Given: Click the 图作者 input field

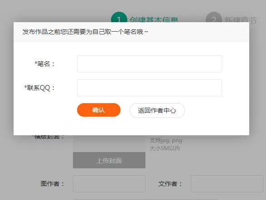Looking at the screenshot, I should click(x=109, y=184).
